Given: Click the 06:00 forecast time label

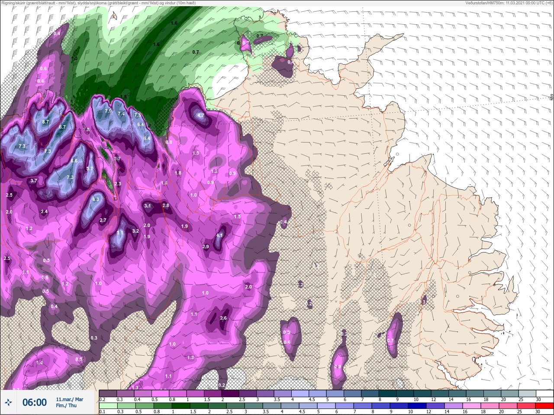Looking at the screenshot, I should 35,402.
